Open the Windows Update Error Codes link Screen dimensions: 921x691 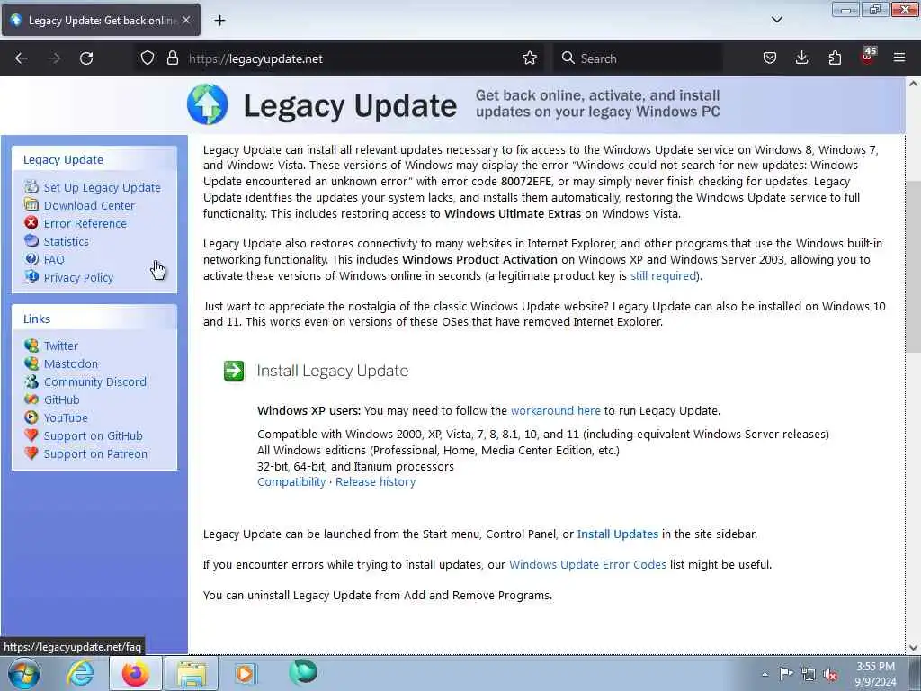pos(587,565)
